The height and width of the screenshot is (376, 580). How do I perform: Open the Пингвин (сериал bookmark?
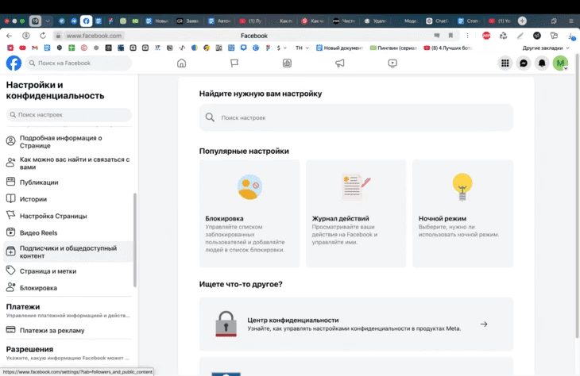click(x=393, y=48)
